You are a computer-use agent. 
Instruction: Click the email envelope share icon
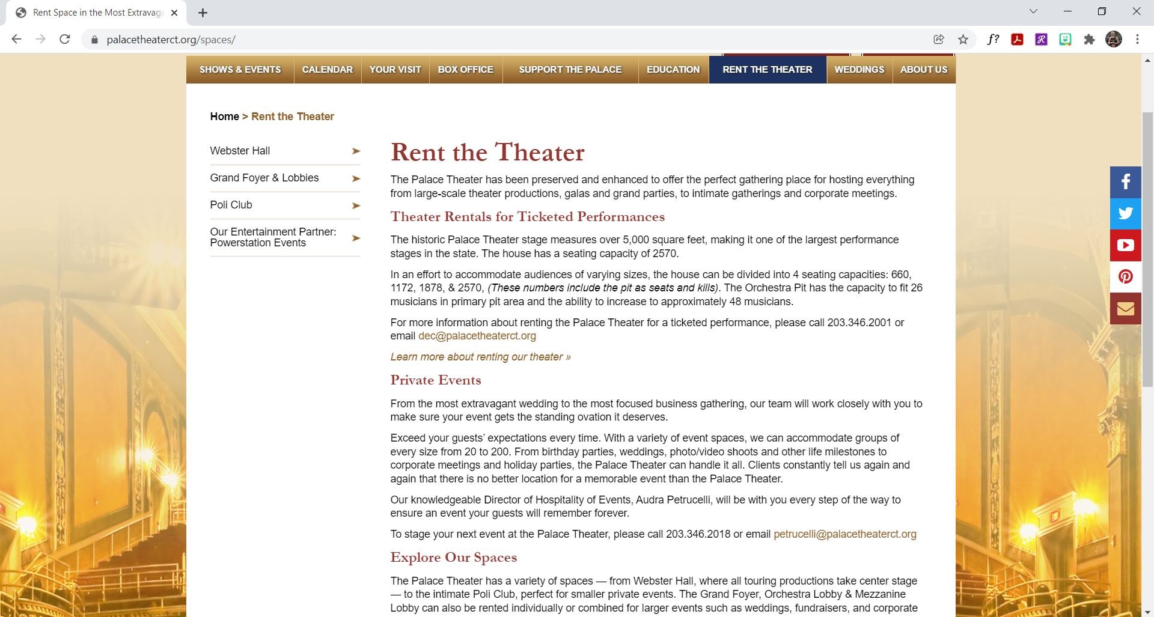1125,308
